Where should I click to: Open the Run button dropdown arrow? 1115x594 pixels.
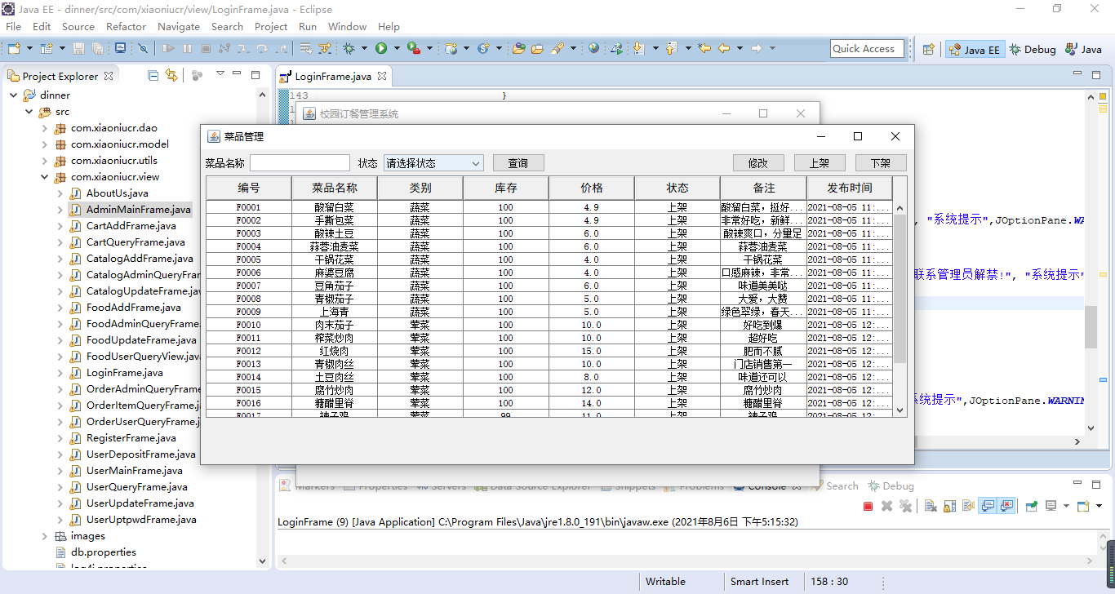click(x=397, y=48)
